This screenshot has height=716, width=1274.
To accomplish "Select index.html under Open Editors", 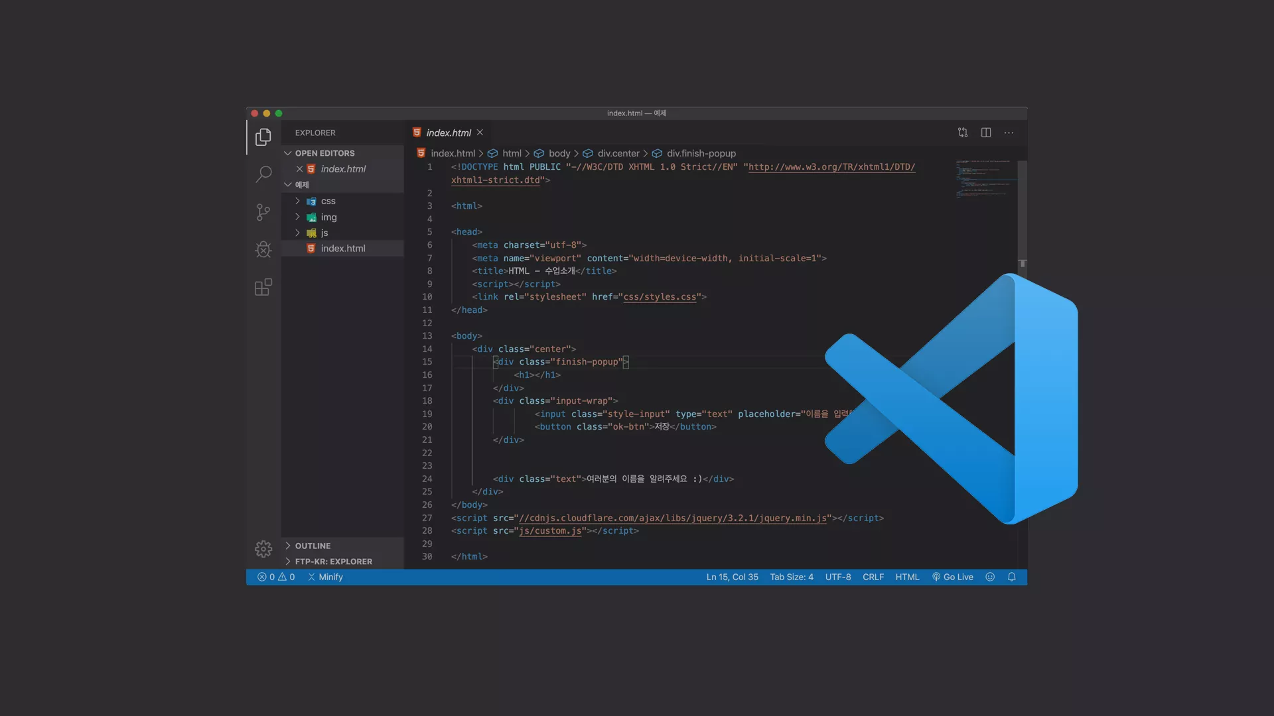I will (342, 169).
